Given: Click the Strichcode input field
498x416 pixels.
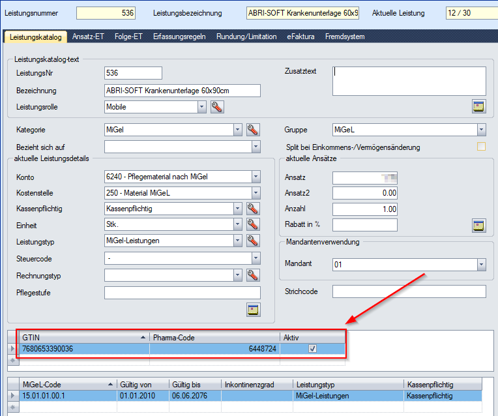Looking at the screenshot, I should (x=409, y=291).
